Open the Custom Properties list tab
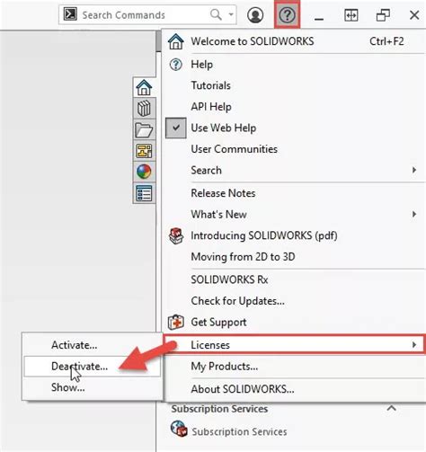 point(144,193)
